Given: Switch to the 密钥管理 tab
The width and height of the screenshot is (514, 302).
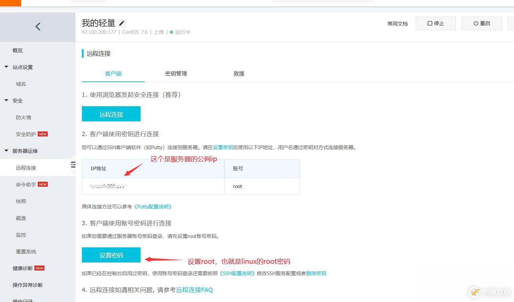Looking at the screenshot, I should pyautogui.click(x=176, y=73).
